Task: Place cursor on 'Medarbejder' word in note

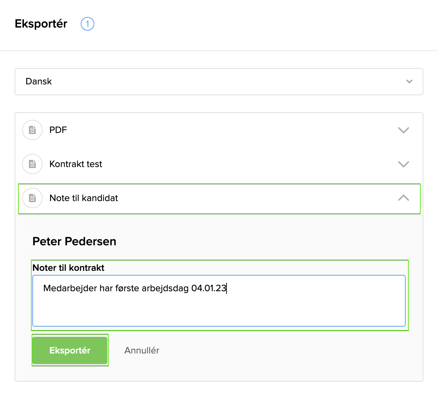Action: click(70, 288)
